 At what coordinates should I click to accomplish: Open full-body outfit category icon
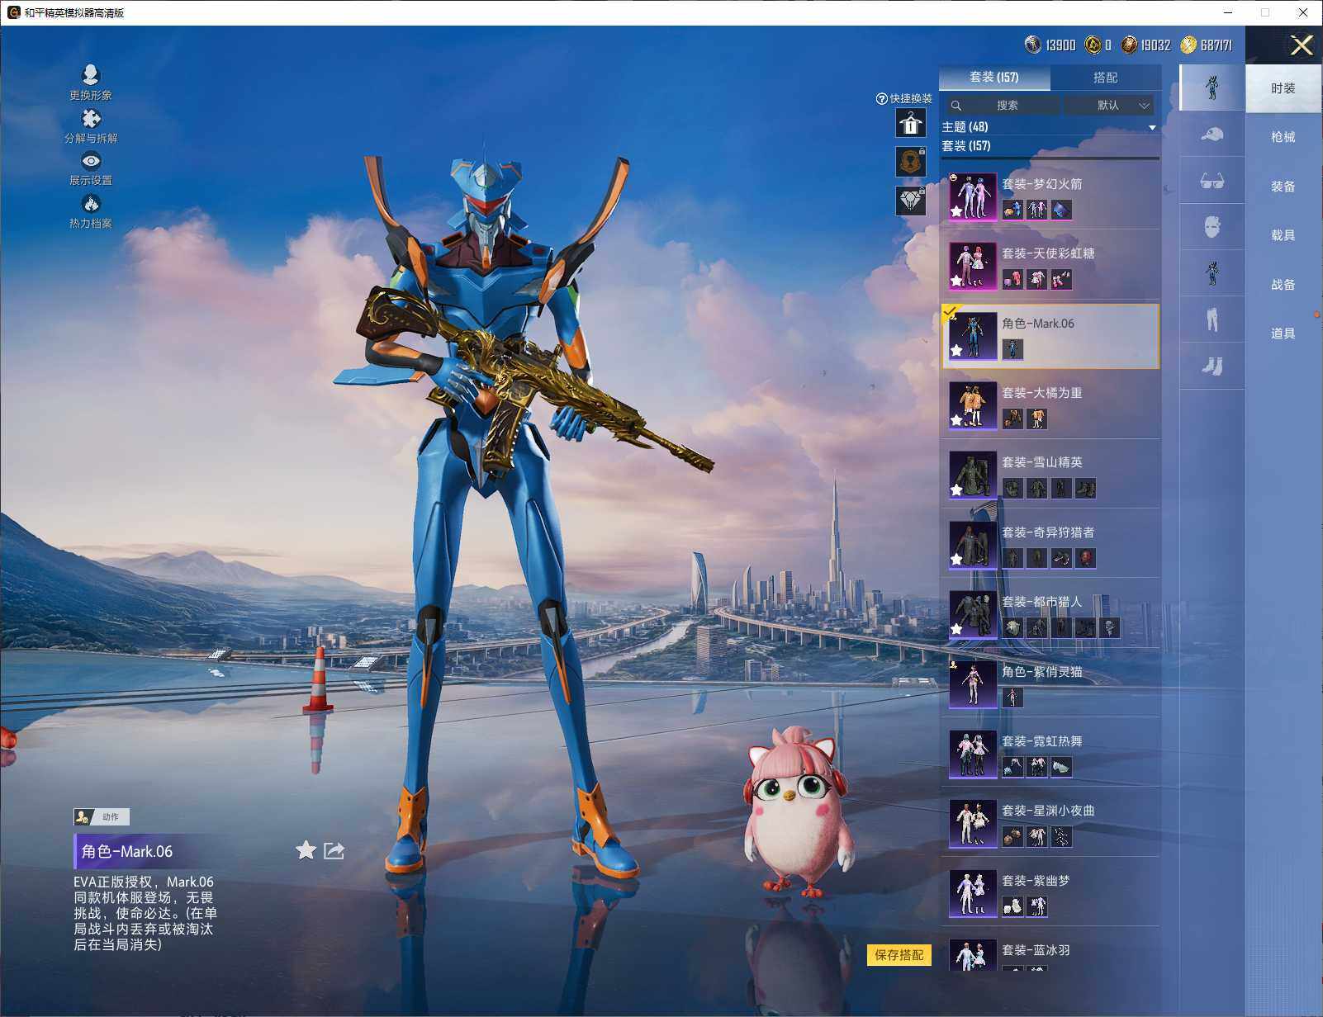(x=1212, y=88)
